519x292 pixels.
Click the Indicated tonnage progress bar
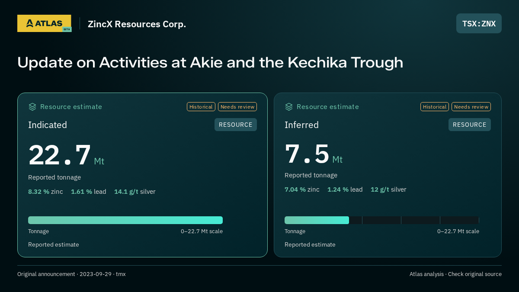click(x=125, y=220)
